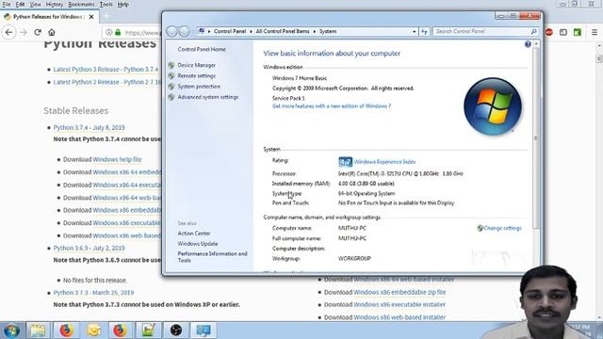The height and width of the screenshot is (339, 603).
Task: Open the File Explorer taskbar icon
Action: pyautogui.click(x=38, y=331)
